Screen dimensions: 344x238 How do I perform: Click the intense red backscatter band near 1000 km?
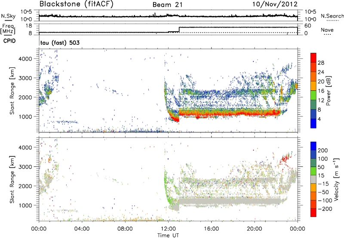[x=229, y=113]
